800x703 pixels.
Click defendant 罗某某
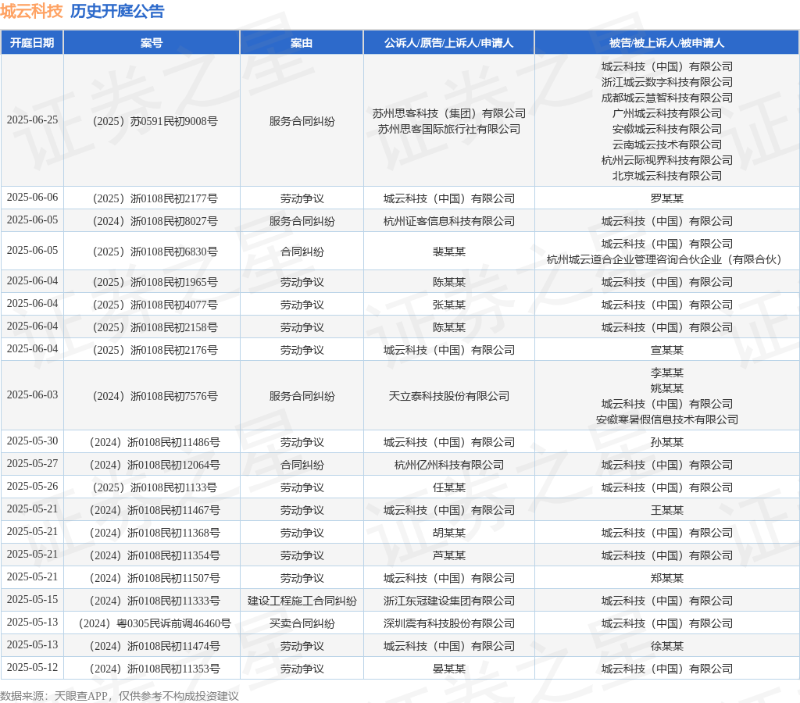click(667, 198)
